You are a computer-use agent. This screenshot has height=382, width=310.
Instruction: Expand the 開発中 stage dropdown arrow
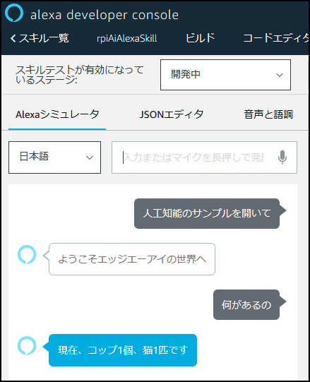pos(280,75)
